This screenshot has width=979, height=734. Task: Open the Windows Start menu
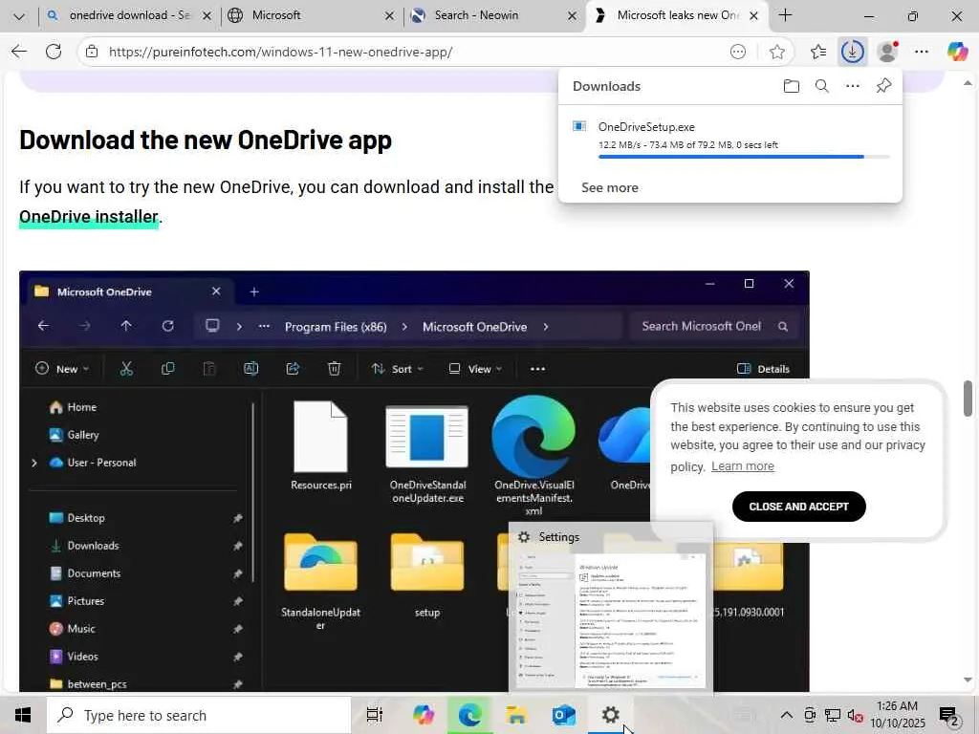pyautogui.click(x=23, y=715)
